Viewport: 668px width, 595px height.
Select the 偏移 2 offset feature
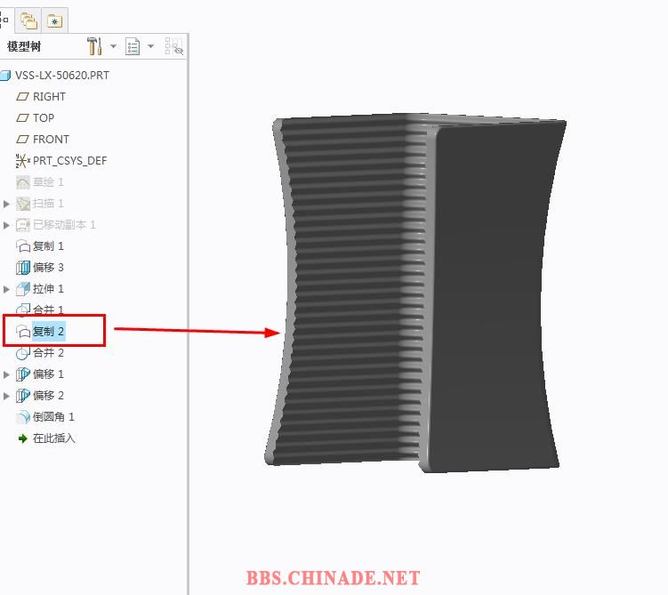click(x=48, y=395)
